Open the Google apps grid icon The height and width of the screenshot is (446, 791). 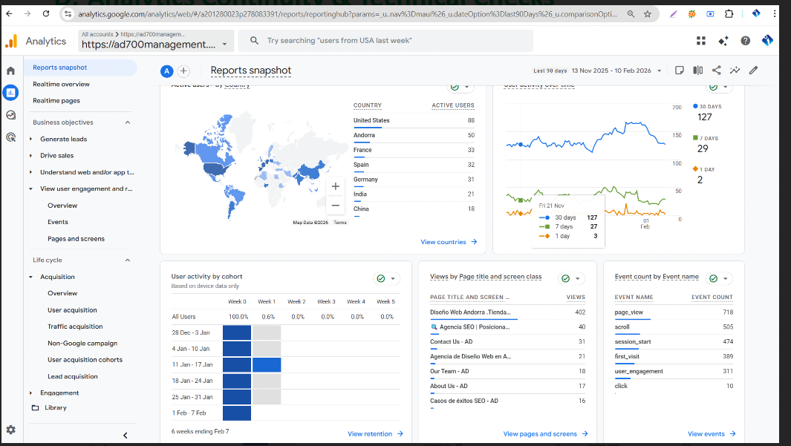pos(701,41)
